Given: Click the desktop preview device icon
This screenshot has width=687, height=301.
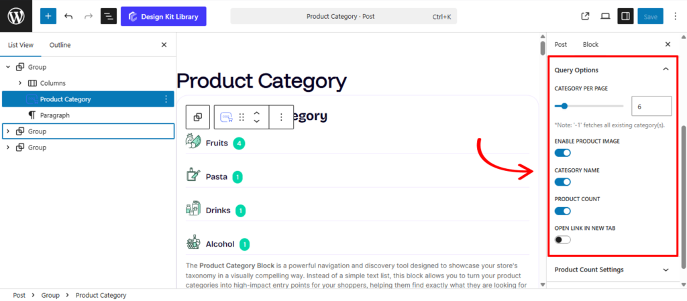Looking at the screenshot, I should [605, 16].
